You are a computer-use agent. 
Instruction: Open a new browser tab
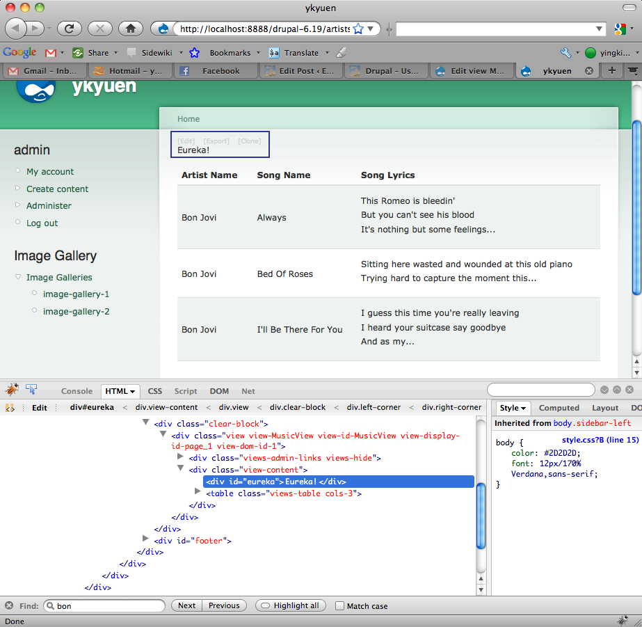pos(612,71)
